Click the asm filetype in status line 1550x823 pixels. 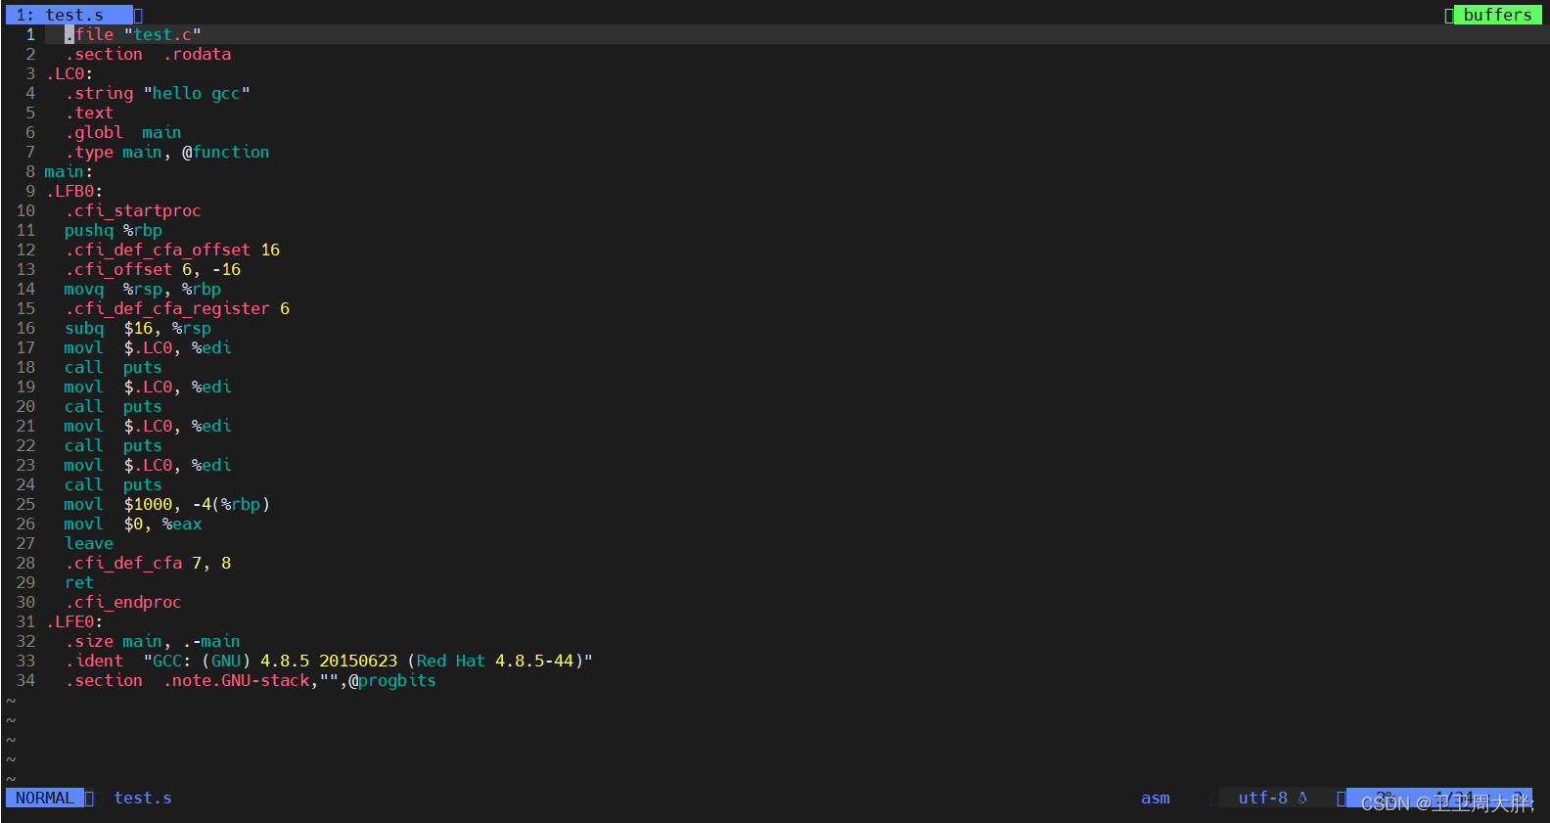tap(1155, 798)
